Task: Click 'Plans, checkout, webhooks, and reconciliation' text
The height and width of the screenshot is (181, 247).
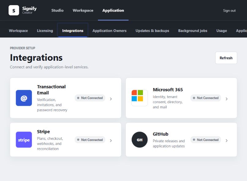Action: click(x=50, y=143)
